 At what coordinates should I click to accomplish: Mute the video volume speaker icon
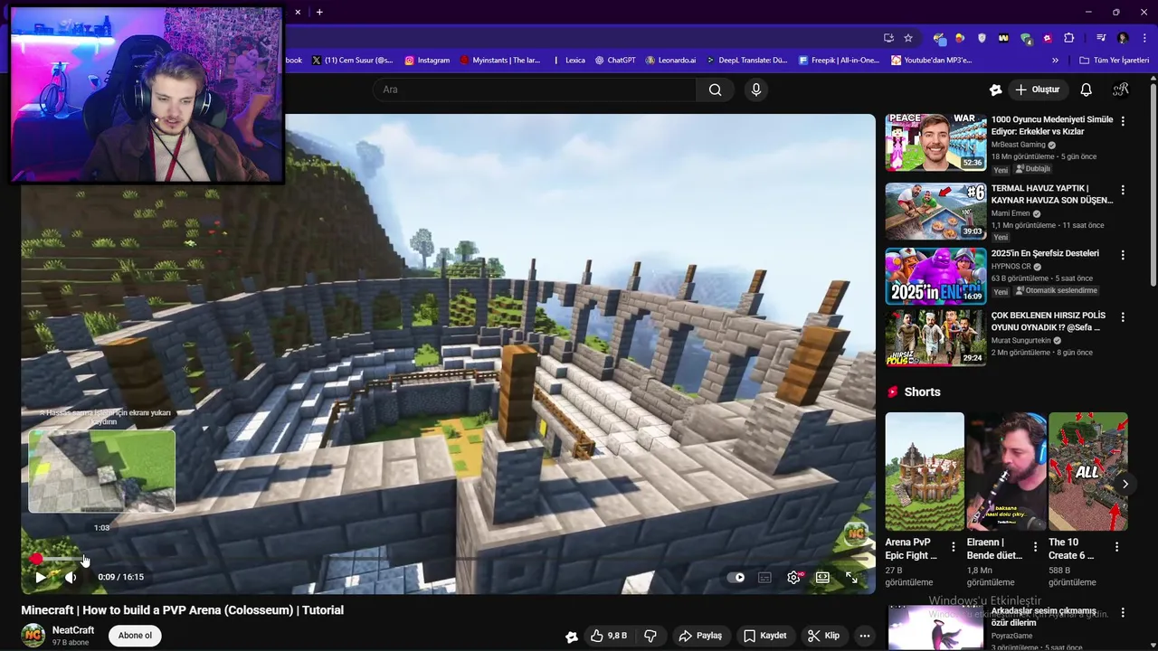[x=71, y=577]
